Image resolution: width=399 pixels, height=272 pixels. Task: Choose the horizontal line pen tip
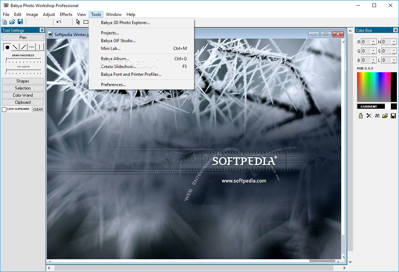click(32, 47)
